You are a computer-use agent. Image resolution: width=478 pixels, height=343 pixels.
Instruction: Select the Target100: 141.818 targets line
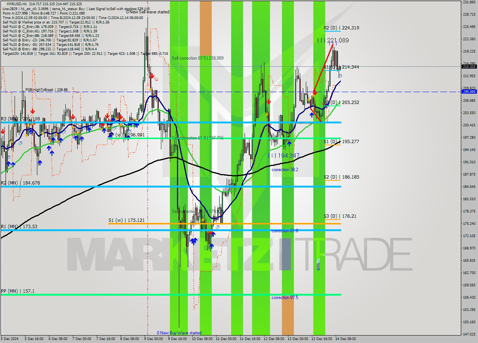(x=85, y=53)
